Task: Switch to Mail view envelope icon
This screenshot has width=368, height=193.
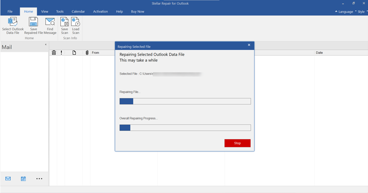Action: point(8,179)
